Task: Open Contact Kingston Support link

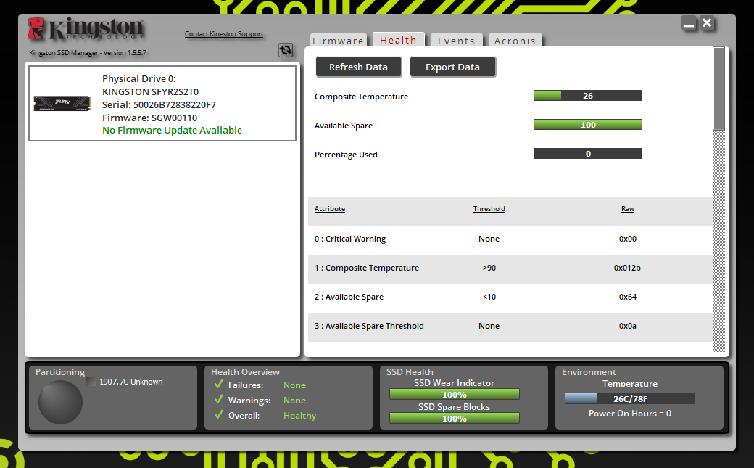Action: pos(224,33)
